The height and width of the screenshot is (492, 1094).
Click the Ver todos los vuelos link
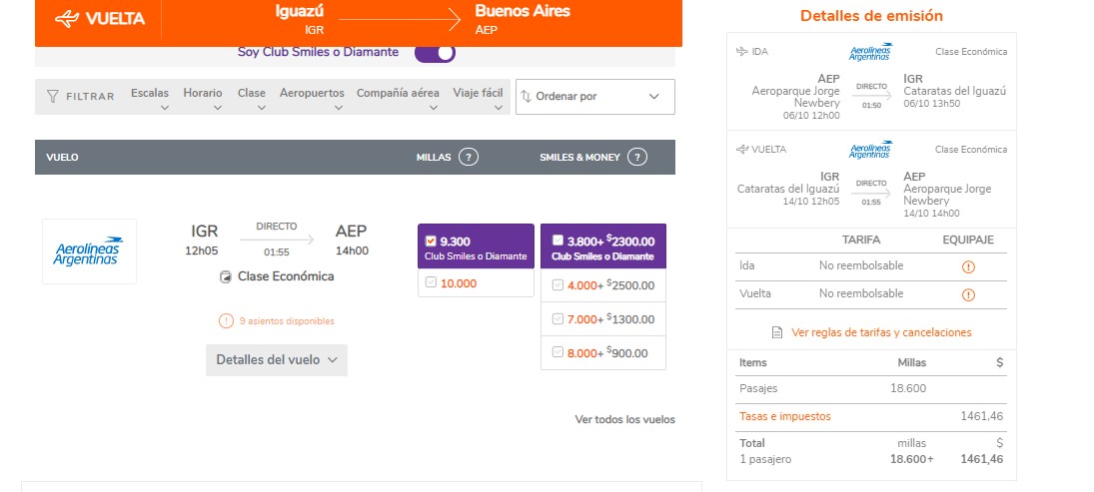(x=624, y=419)
